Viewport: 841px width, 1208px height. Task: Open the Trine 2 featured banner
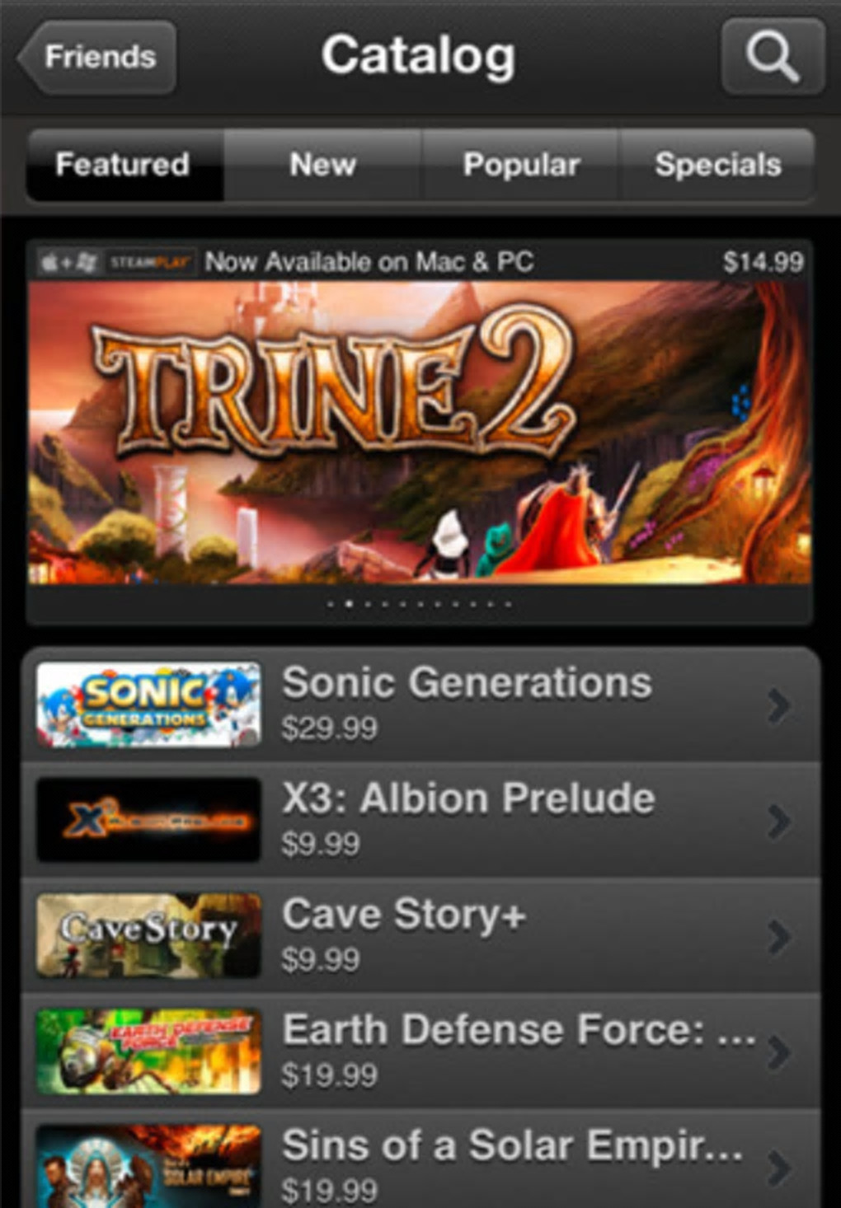[x=420, y=433]
